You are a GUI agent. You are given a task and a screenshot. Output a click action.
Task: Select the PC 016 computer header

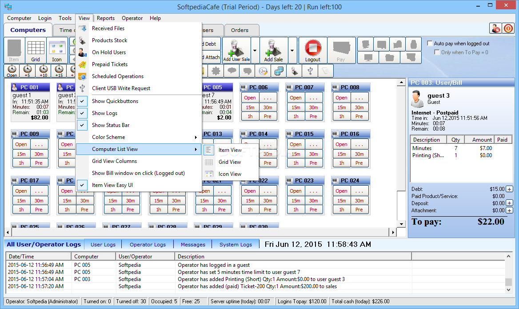pyautogui.click(x=351, y=134)
